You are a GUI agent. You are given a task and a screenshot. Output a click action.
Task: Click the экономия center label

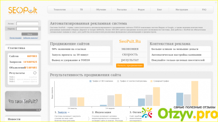pos(130,49)
